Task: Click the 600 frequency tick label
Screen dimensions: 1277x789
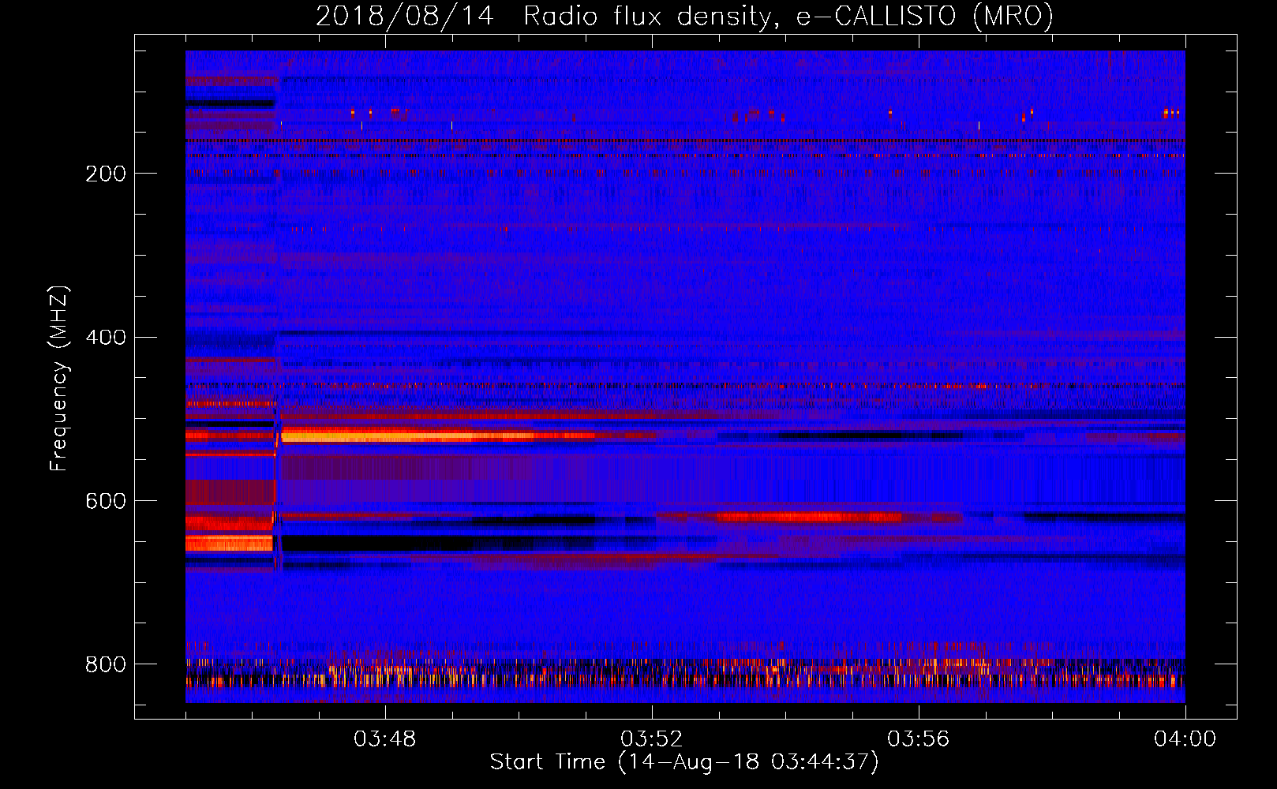Action: 106,502
